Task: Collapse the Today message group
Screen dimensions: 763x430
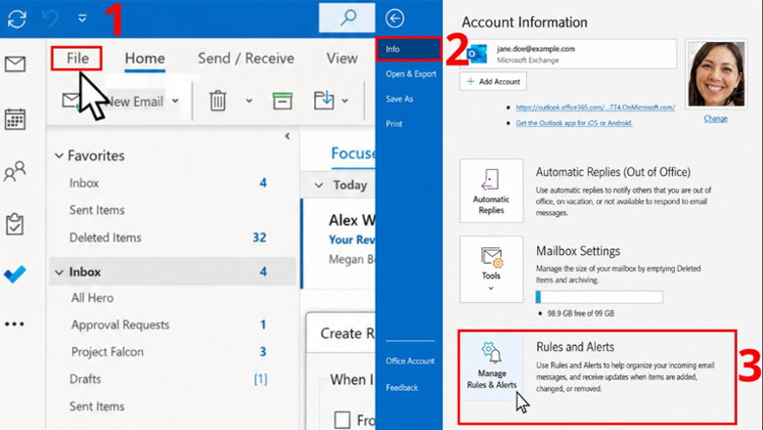Action: click(319, 185)
